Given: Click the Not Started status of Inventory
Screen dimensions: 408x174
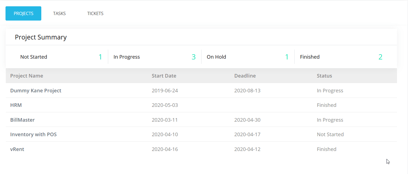Looking at the screenshot, I should tap(330, 135).
